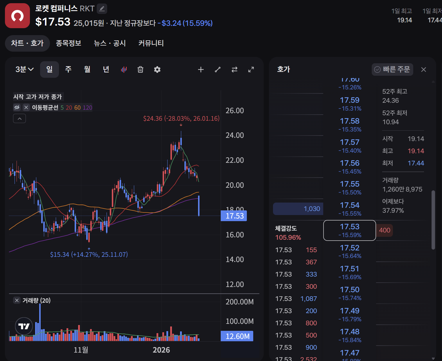Click the 5 period moving average value
The image size is (442, 361).
(62, 108)
